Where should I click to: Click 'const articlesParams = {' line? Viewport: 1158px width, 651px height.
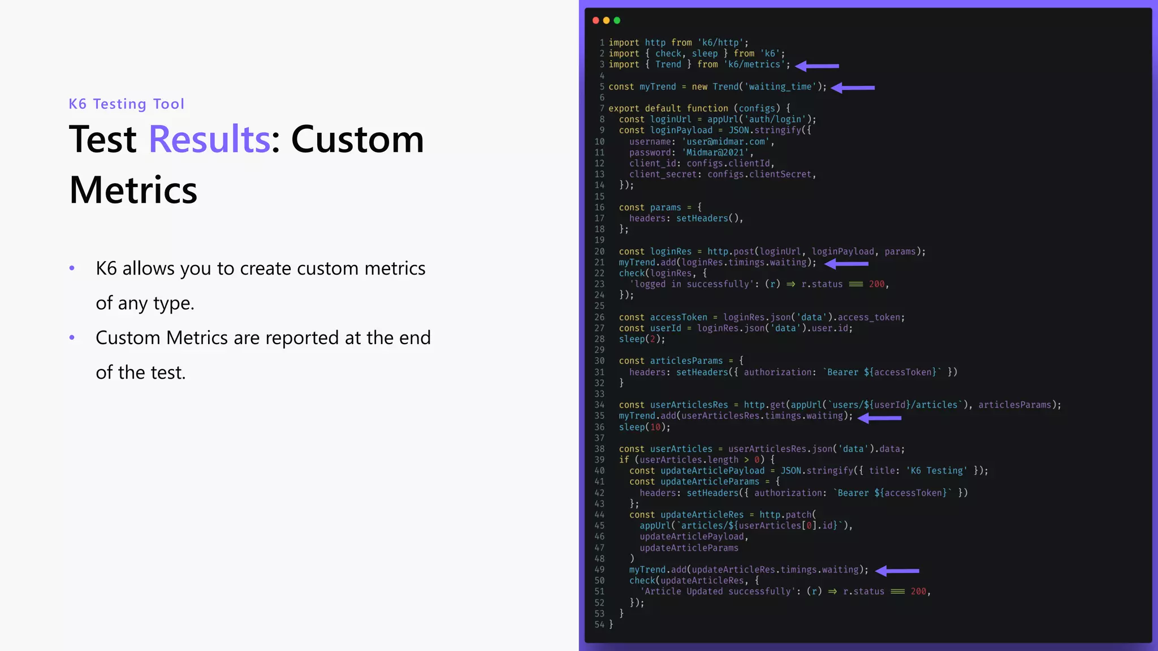681,361
